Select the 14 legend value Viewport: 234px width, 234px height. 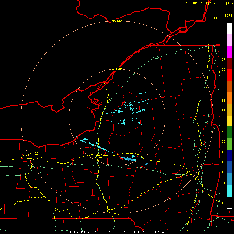pyautogui.click(x=223, y=162)
